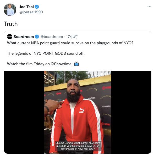This screenshot has width=154, height=155.
Task: Click the left black bar of video
Action: [24, 112]
